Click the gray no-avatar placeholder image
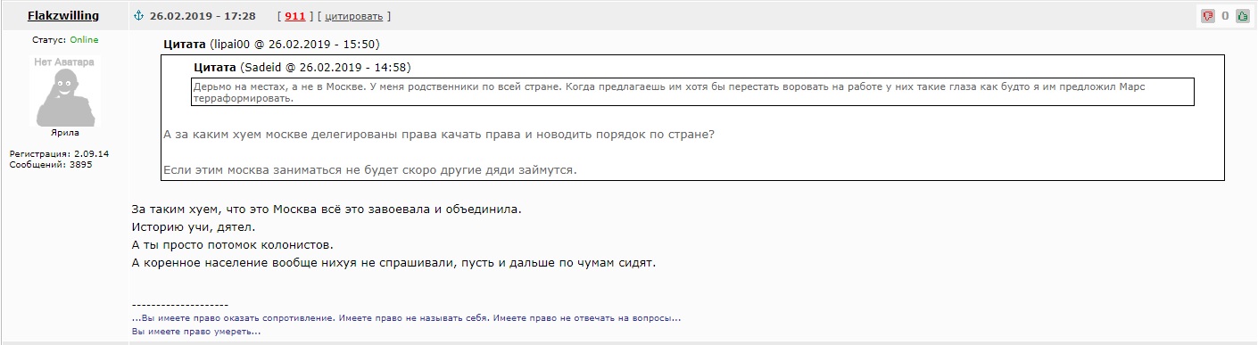 pos(63,93)
